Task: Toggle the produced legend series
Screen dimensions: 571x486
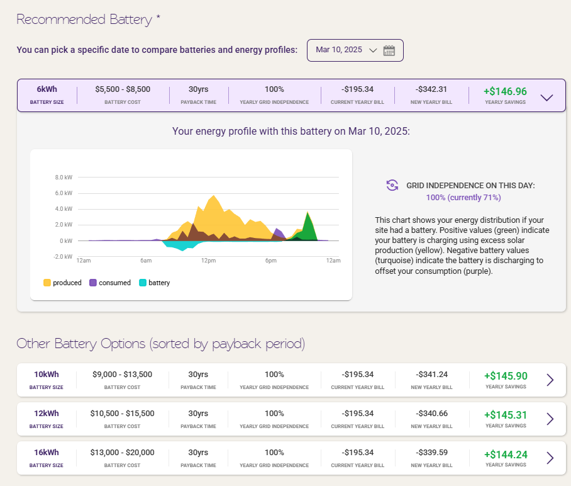Action: 62,283
